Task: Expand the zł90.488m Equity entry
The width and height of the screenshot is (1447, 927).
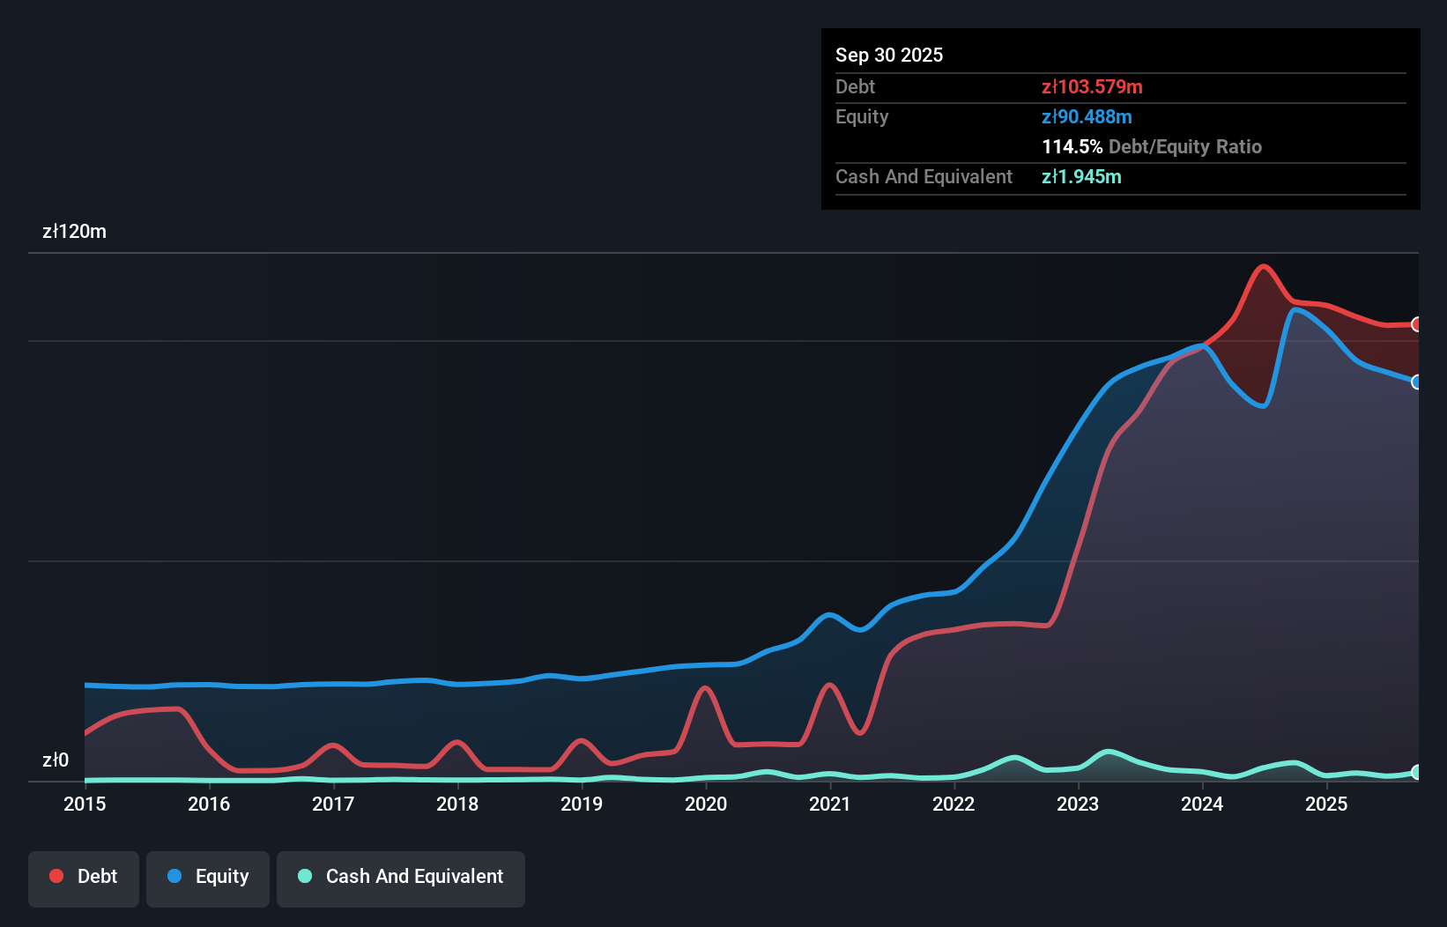Action: (x=1087, y=116)
